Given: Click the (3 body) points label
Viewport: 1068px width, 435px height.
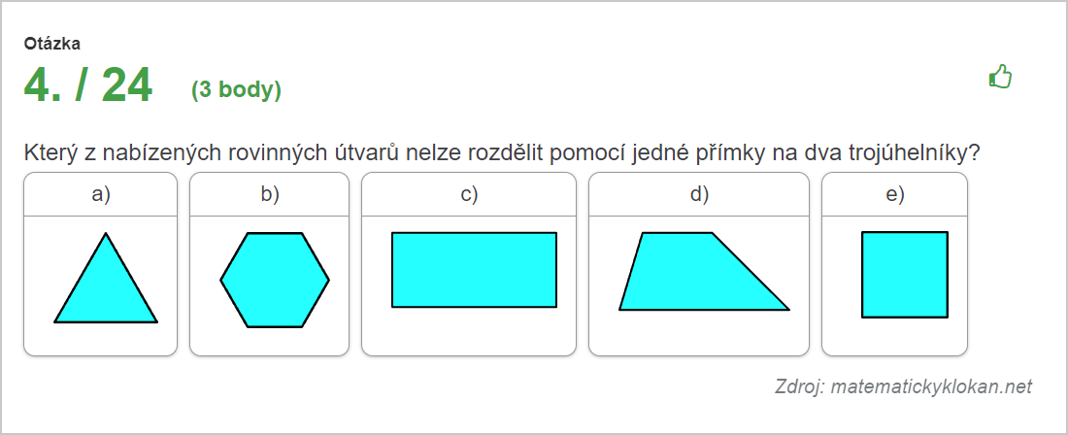Looking at the screenshot, I should point(236,90).
